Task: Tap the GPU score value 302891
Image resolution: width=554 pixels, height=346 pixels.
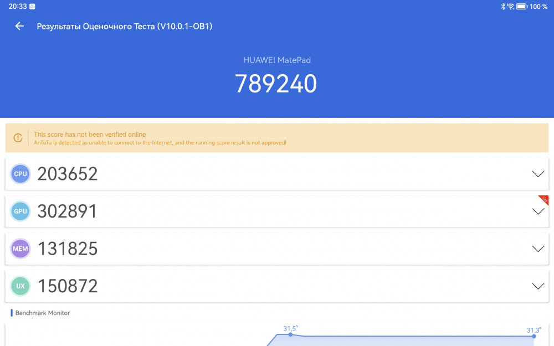Action: (67, 211)
